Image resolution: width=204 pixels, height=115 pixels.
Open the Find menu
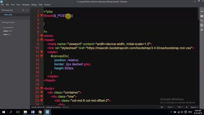(13, 4)
